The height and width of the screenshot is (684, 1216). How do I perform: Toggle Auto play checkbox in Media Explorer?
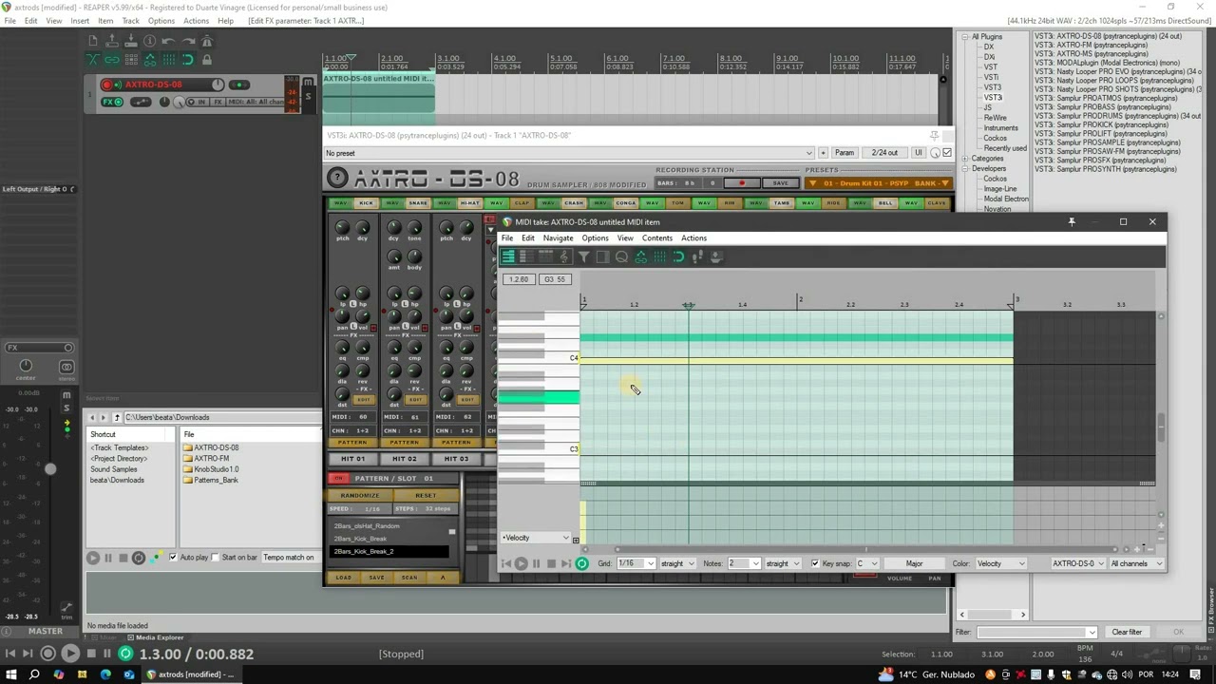coord(173,557)
